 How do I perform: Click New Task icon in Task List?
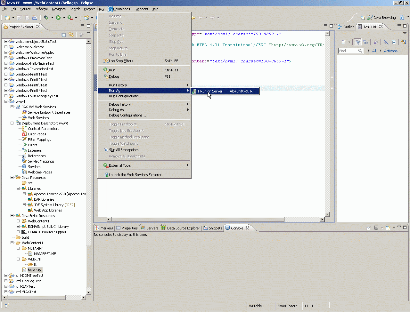pos(344,42)
